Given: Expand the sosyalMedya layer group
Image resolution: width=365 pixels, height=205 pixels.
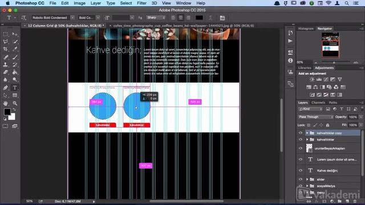Looking at the screenshot, I should pos(307,186).
